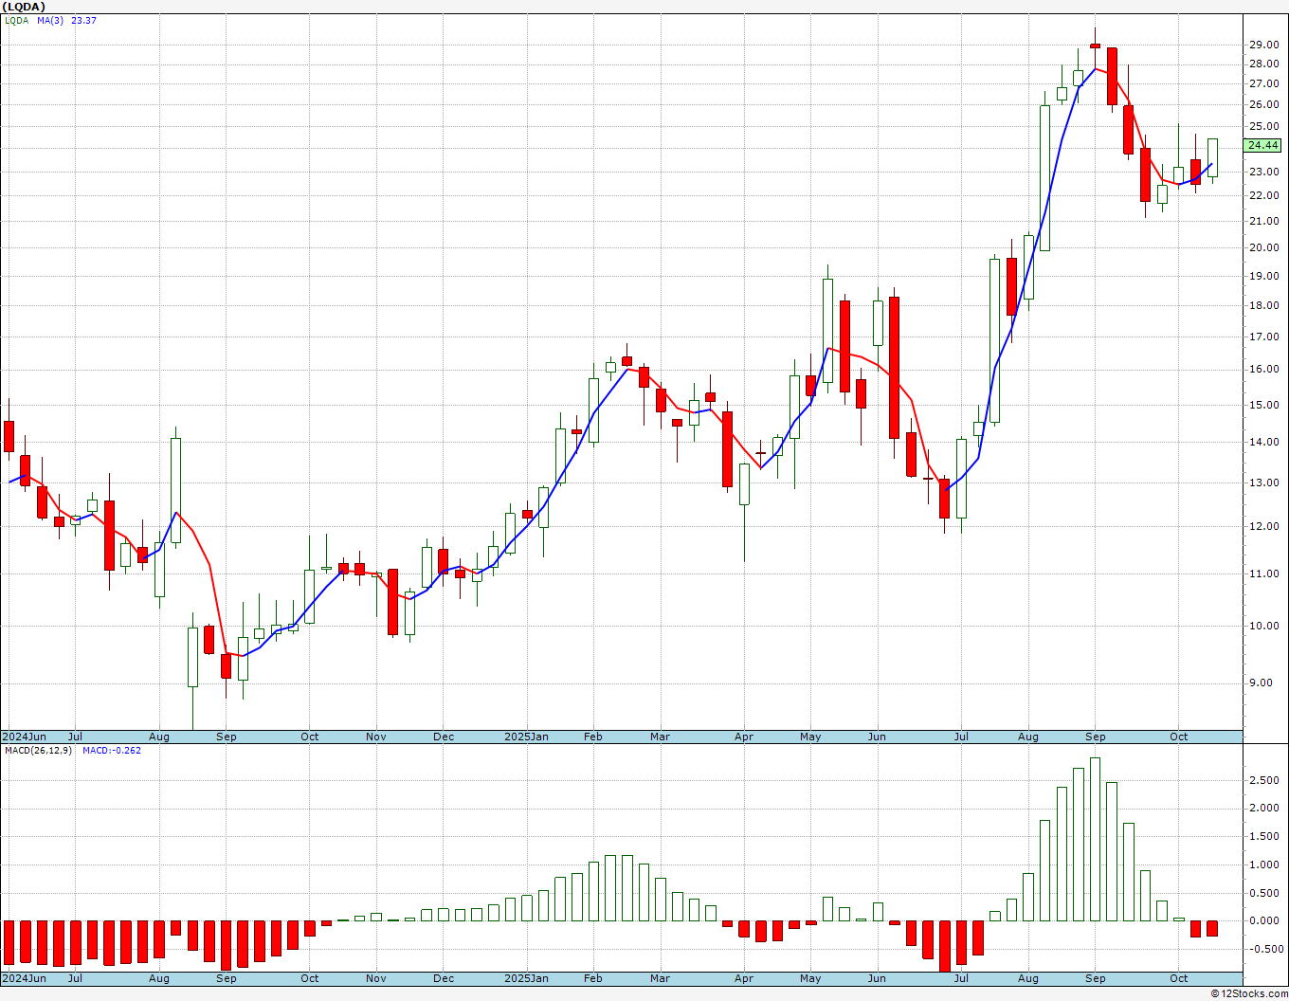Click Nov on the MACD panel date axis
1289x1001 pixels.
click(x=376, y=978)
